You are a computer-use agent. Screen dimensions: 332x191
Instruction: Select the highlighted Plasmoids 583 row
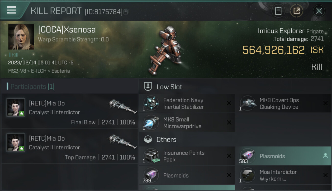coord(283,156)
